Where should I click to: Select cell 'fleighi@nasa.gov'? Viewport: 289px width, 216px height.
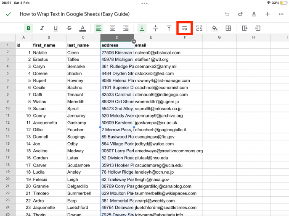(152, 179)
